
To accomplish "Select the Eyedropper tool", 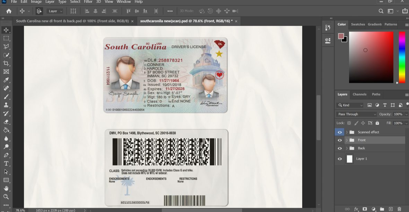I will coord(6,80).
